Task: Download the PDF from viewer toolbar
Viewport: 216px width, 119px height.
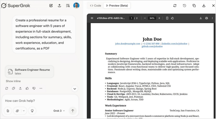Action: coord(201,18)
